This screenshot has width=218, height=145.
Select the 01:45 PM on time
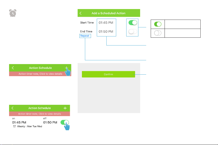tap(19, 122)
